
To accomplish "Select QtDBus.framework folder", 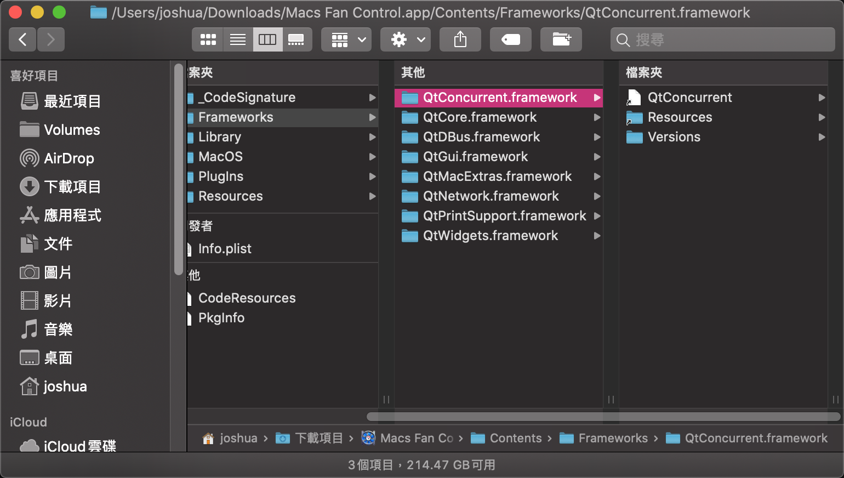I will [499, 137].
